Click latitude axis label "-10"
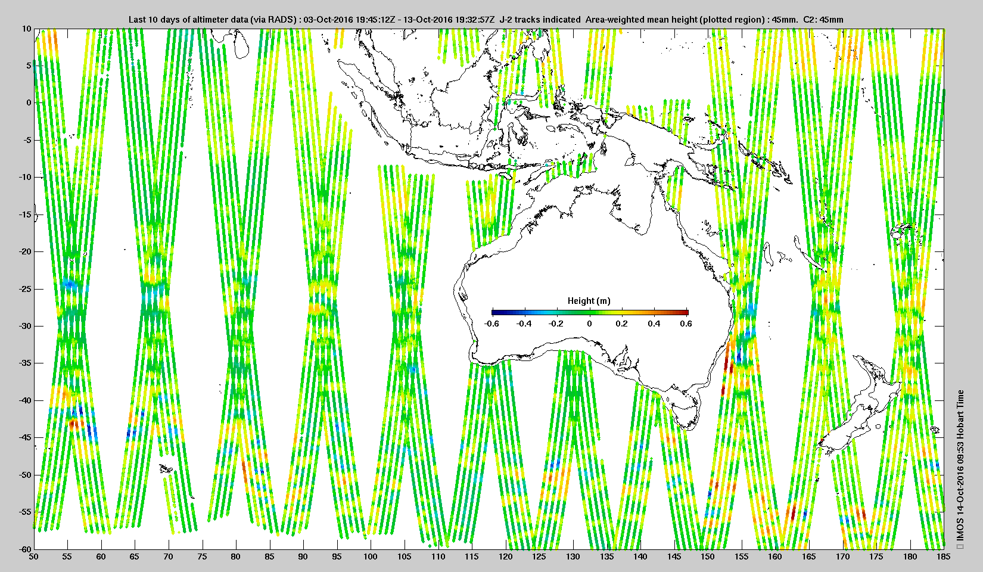This screenshot has width=983, height=572. tap(25, 177)
